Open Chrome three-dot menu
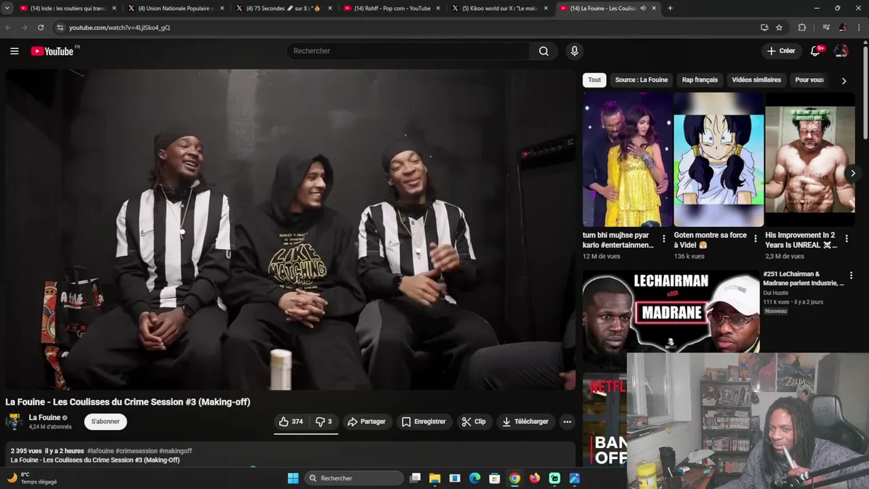Screen dimensions: 869x489 (859, 27)
